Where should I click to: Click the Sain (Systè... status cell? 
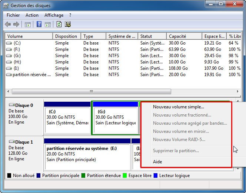click(152, 43)
